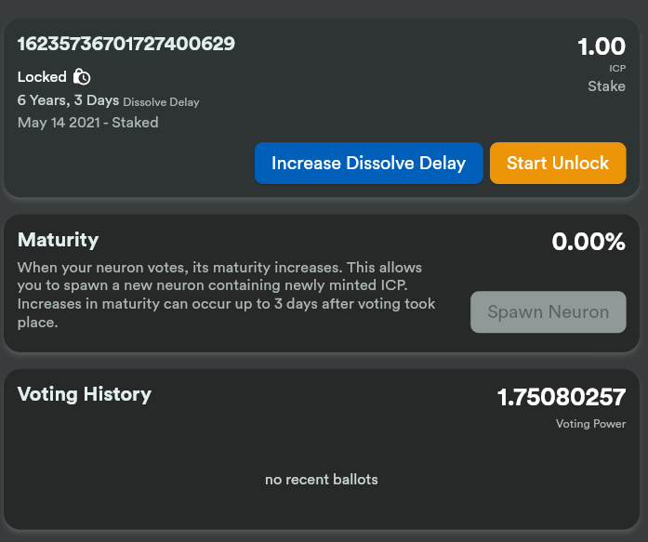Select the 1.75080257 voting power value
Viewport: 648px width, 542px height.
tap(561, 398)
